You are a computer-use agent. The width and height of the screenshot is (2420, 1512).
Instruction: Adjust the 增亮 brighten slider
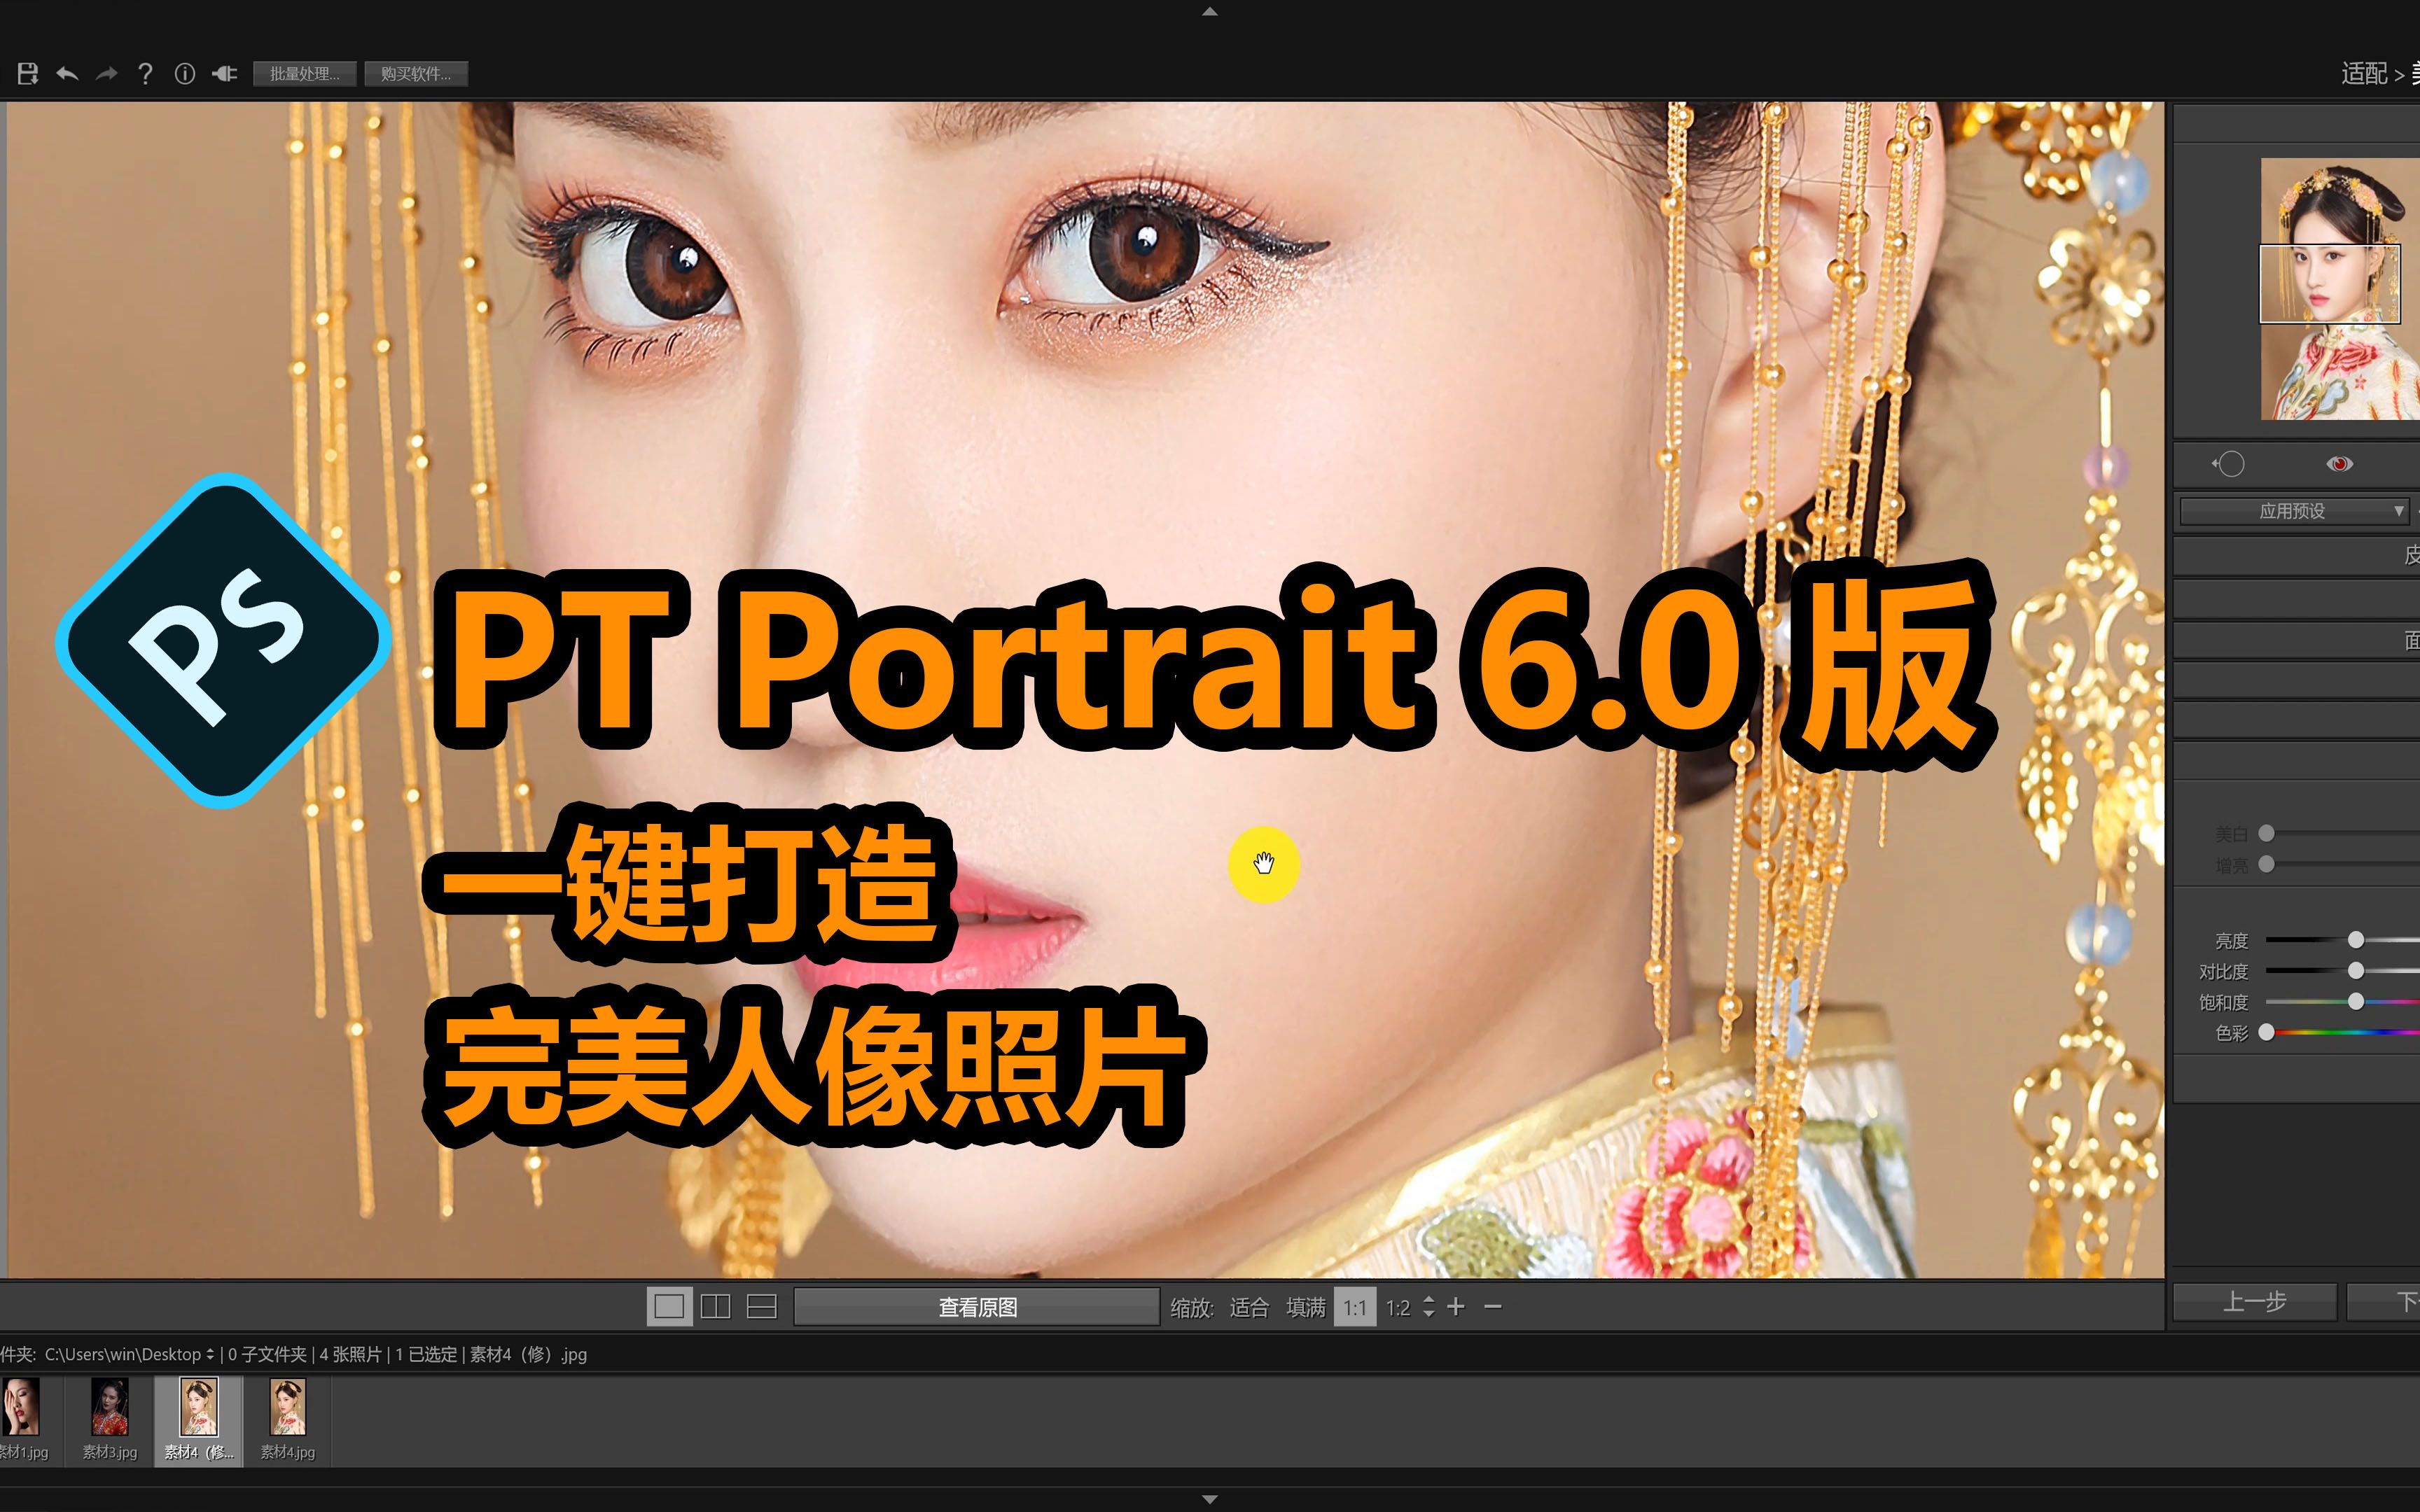pyautogui.click(x=2267, y=864)
